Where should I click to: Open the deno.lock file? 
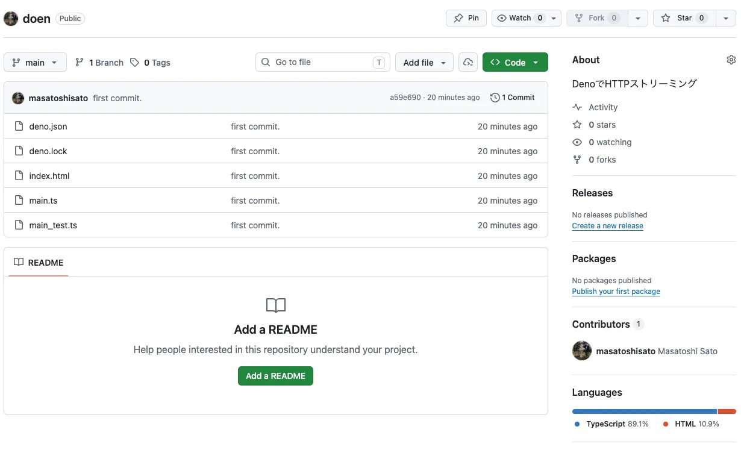(48, 151)
